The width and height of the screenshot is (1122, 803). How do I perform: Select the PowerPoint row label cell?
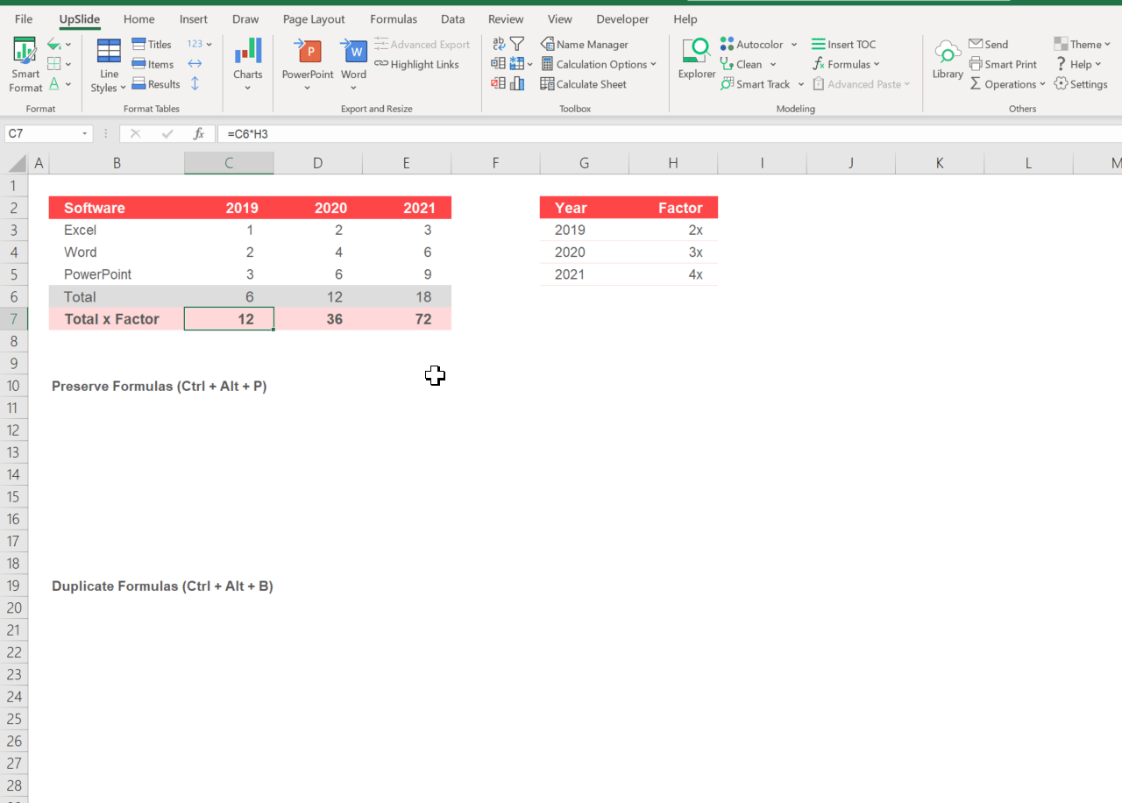pyautogui.click(x=117, y=274)
